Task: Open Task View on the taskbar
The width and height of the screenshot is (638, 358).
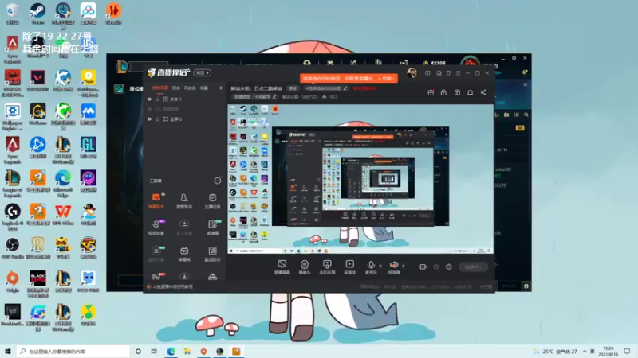Action: point(154,351)
